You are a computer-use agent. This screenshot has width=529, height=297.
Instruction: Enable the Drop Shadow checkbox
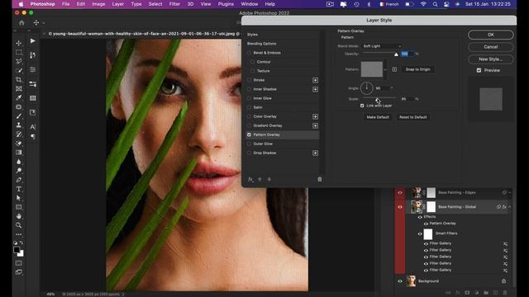[x=249, y=153]
